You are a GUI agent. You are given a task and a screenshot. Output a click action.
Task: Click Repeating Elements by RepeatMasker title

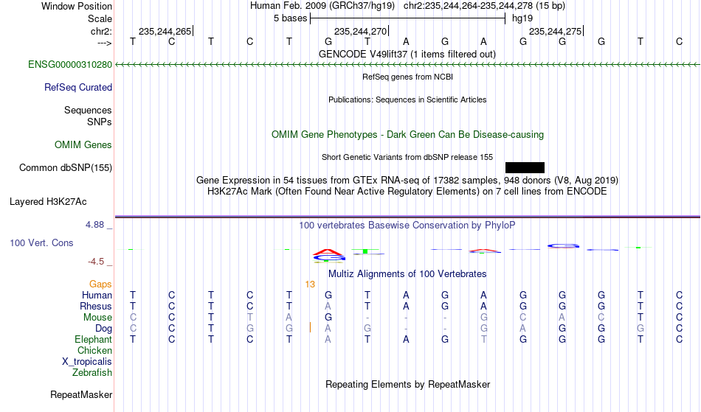[408, 384]
